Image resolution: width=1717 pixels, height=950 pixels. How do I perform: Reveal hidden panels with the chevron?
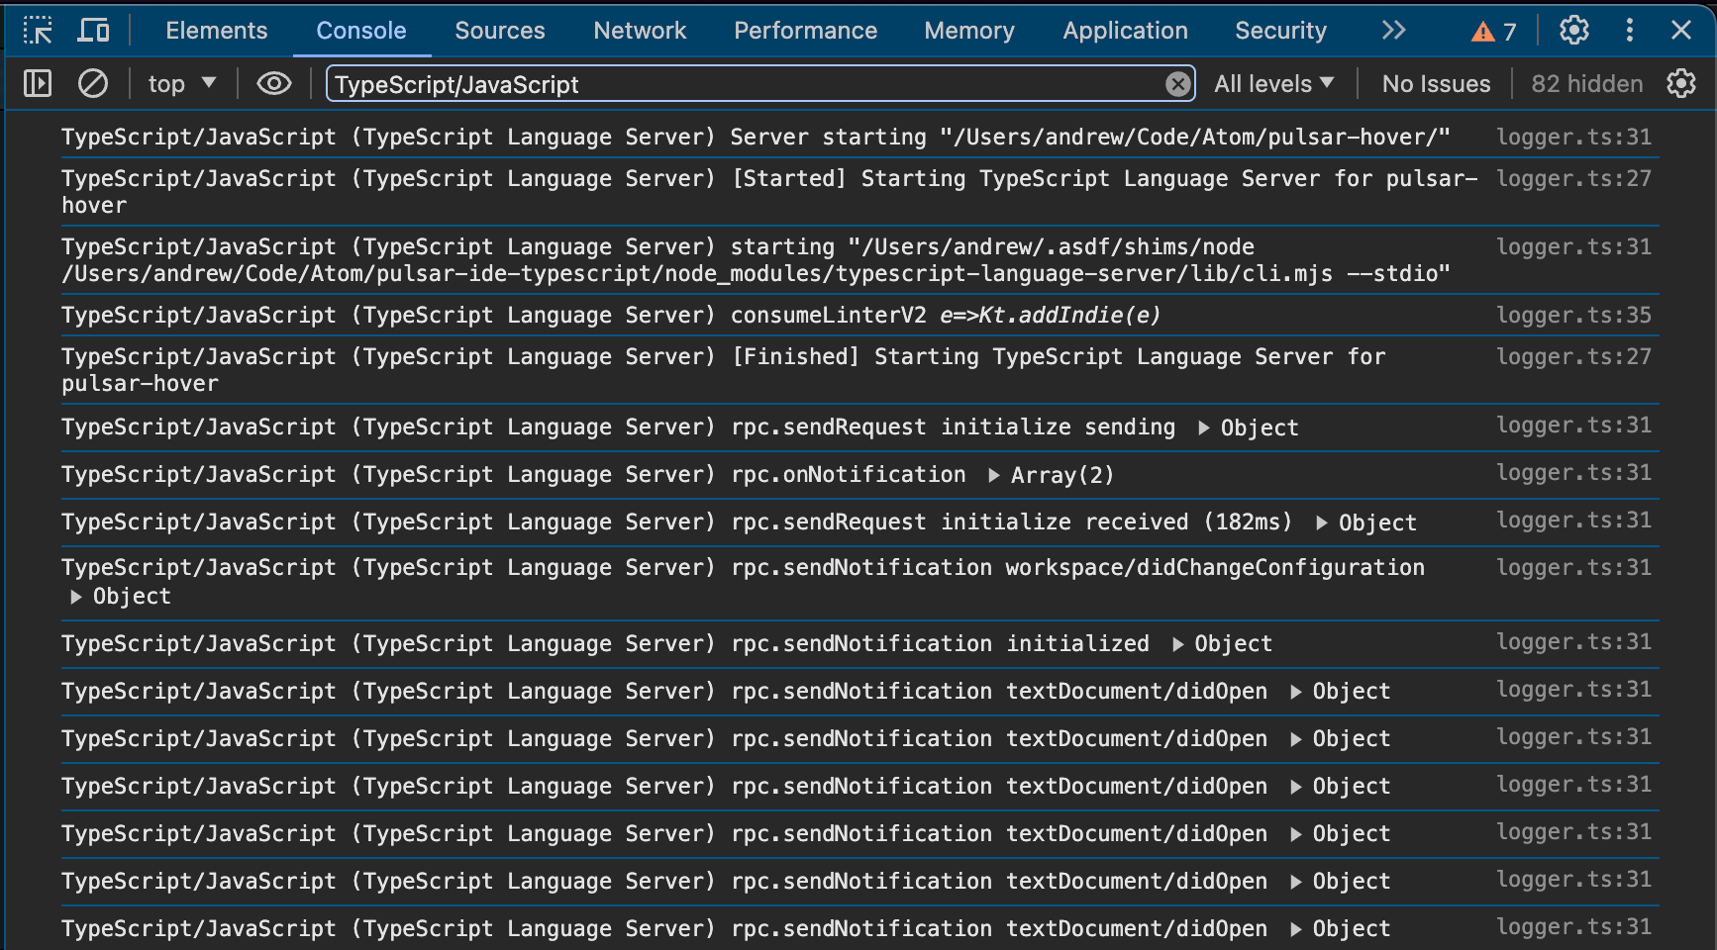(1393, 30)
